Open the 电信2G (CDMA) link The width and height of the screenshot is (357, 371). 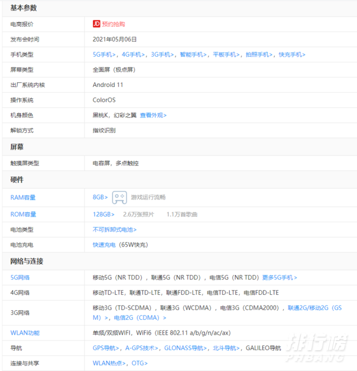coord(140,317)
